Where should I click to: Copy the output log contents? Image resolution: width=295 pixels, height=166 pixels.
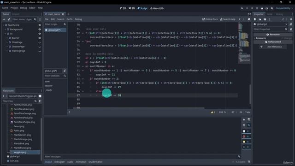click(x=249, y=119)
